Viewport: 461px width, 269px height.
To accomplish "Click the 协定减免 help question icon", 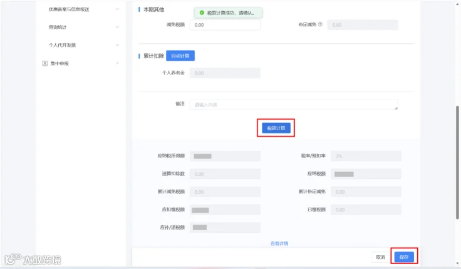I will [320, 24].
